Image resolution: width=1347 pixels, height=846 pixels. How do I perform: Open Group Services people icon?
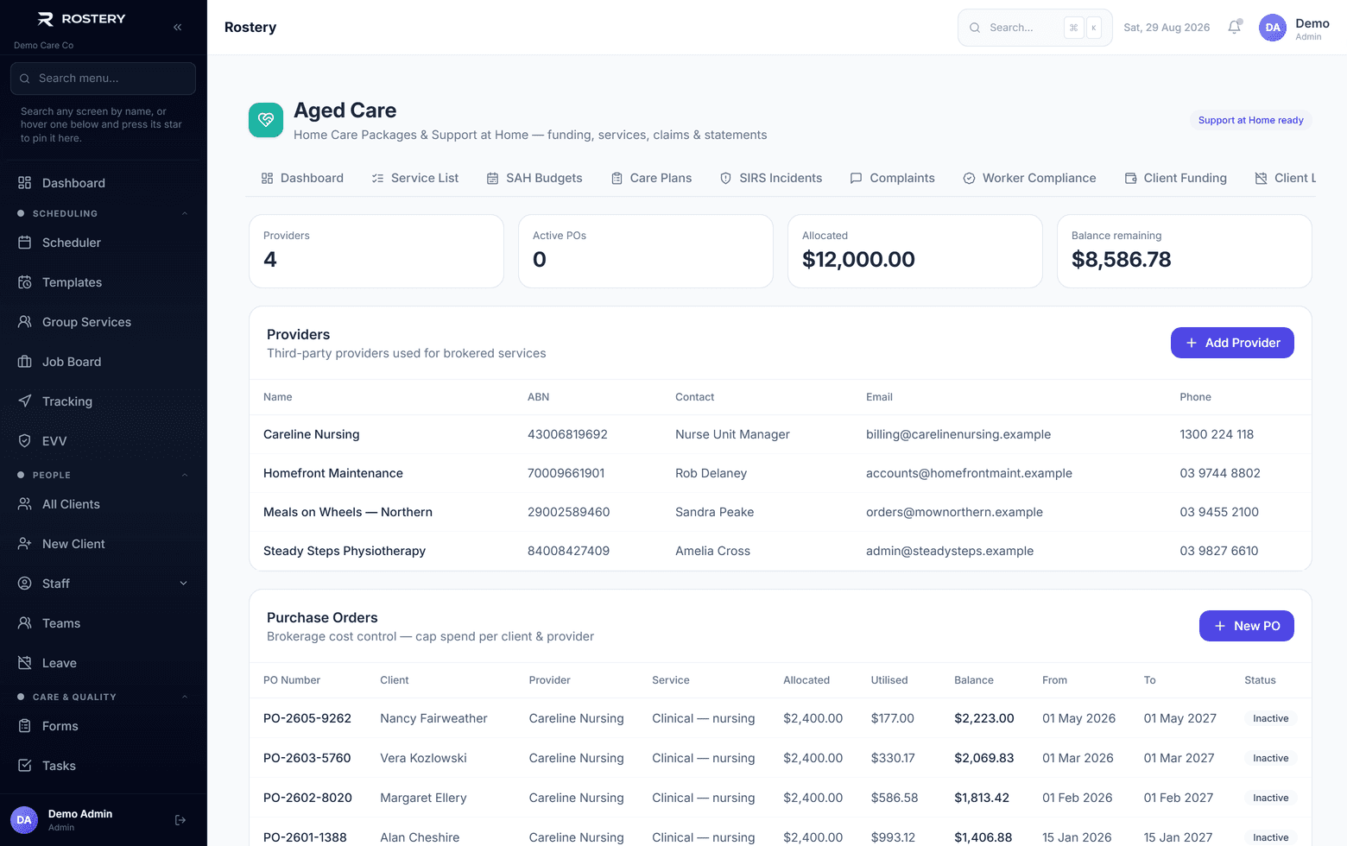25,322
